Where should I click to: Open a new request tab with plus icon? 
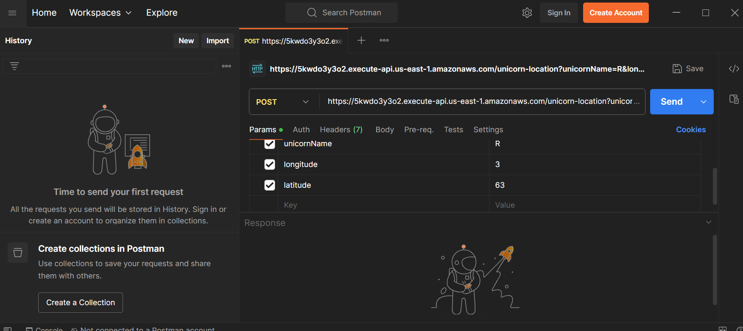pos(361,40)
